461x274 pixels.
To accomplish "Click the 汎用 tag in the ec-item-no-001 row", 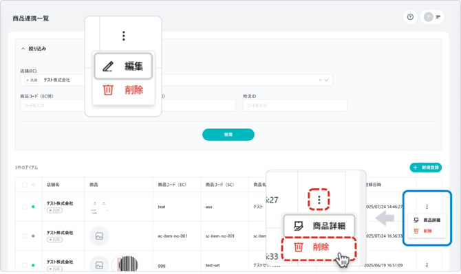I will point(54,240).
